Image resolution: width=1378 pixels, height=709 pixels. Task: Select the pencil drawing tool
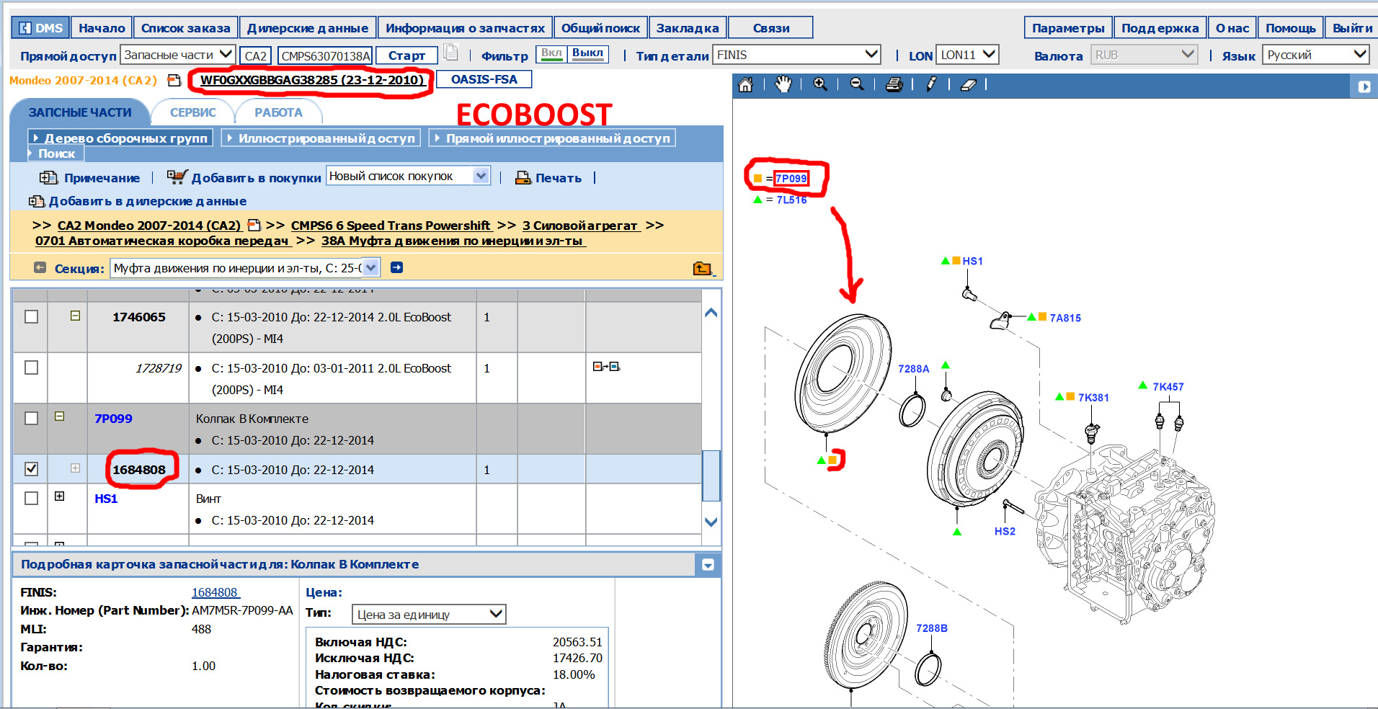931,84
